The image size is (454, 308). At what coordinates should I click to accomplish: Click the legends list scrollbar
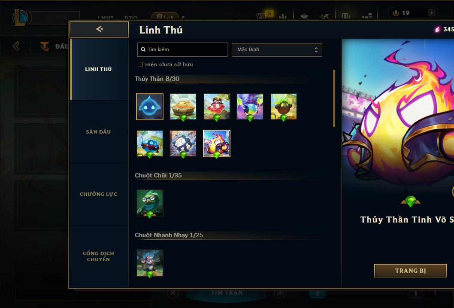point(334,98)
